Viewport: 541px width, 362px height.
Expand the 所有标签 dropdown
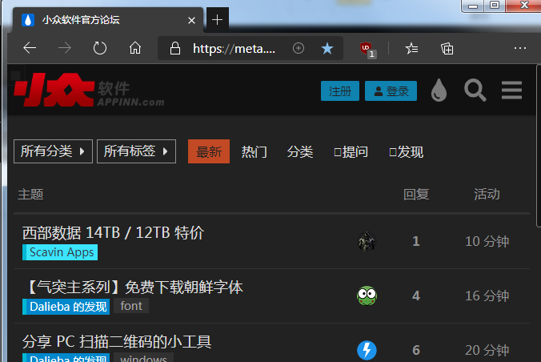(136, 151)
